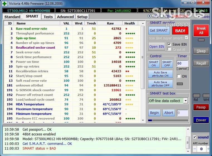Click the log panel scroll-up arrow

point(188,129)
